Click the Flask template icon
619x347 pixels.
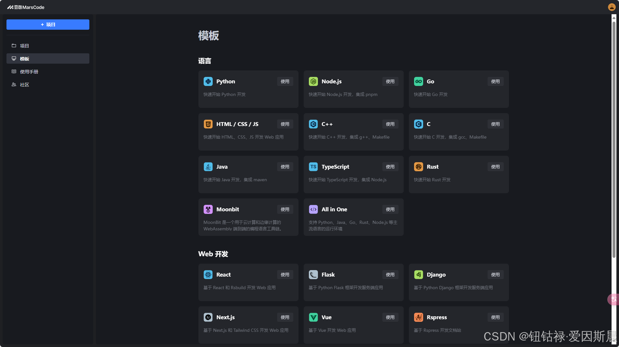pyautogui.click(x=313, y=275)
